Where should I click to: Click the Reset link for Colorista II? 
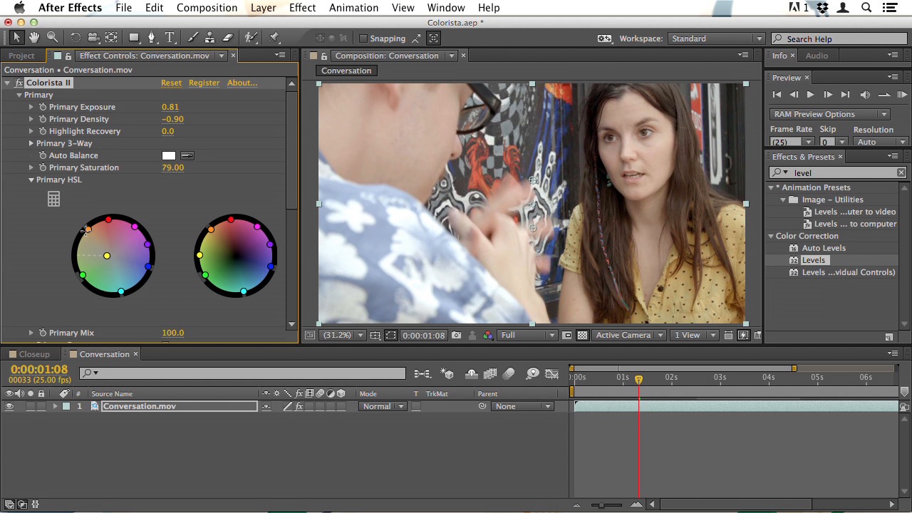pos(171,83)
